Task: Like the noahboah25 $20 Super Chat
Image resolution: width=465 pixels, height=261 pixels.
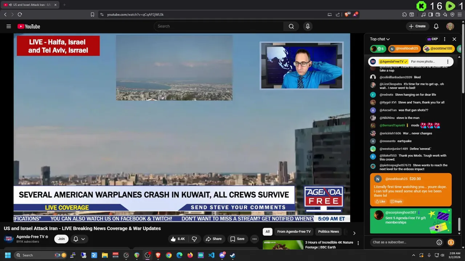Action: click(x=380, y=202)
